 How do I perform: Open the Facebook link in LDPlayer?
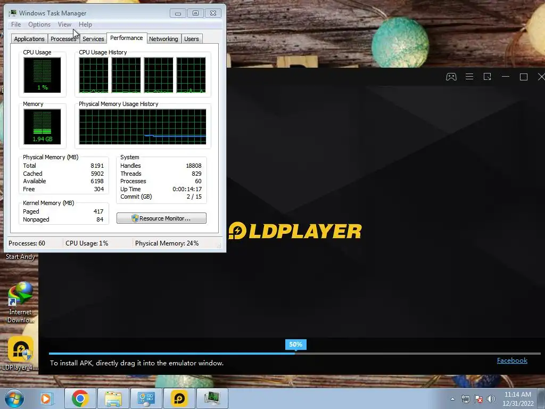point(512,361)
